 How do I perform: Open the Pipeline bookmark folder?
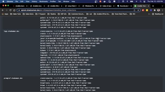point(52,14)
